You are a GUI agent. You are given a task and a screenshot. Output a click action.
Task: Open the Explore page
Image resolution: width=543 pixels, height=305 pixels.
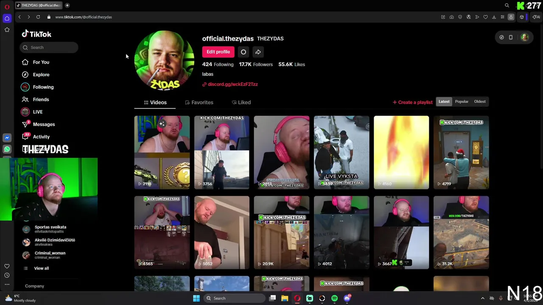41,75
